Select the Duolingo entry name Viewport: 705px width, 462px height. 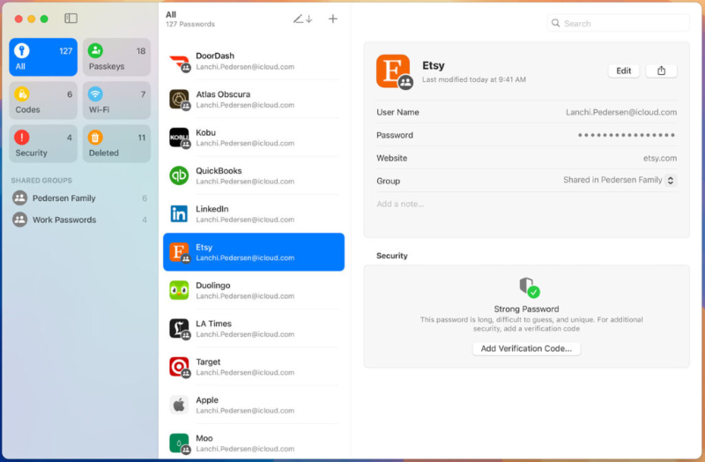[212, 285]
